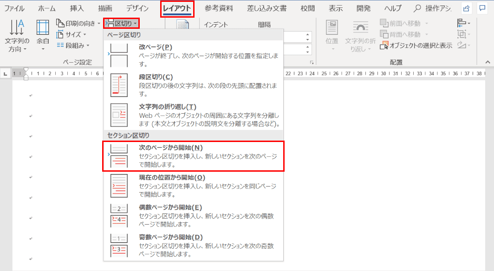The image size is (494, 271).
Task: Click the 偶数ページから開始 icon
Action: (119, 216)
